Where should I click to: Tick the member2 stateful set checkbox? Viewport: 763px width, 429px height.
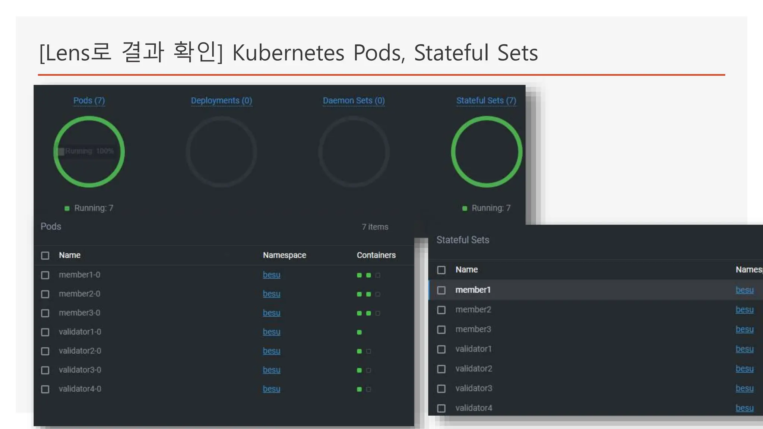[441, 310]
